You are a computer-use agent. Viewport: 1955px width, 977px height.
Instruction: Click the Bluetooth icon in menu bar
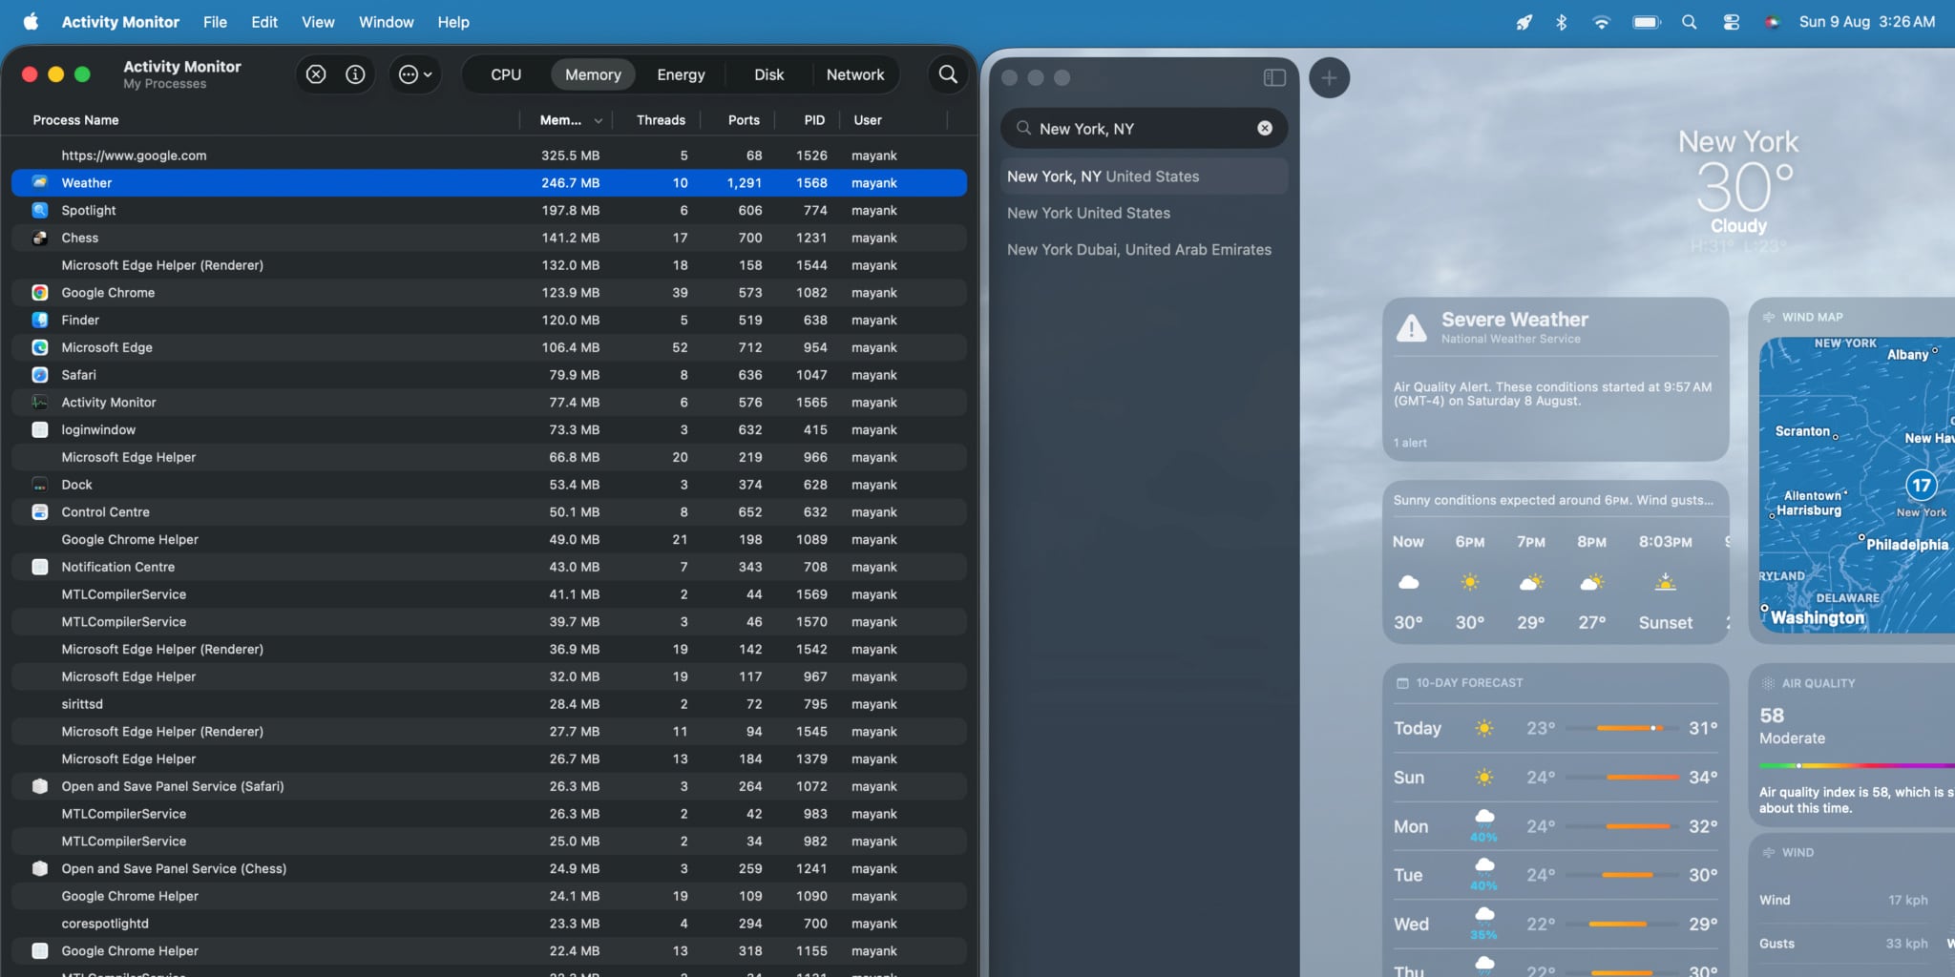tap(1562, 22)
